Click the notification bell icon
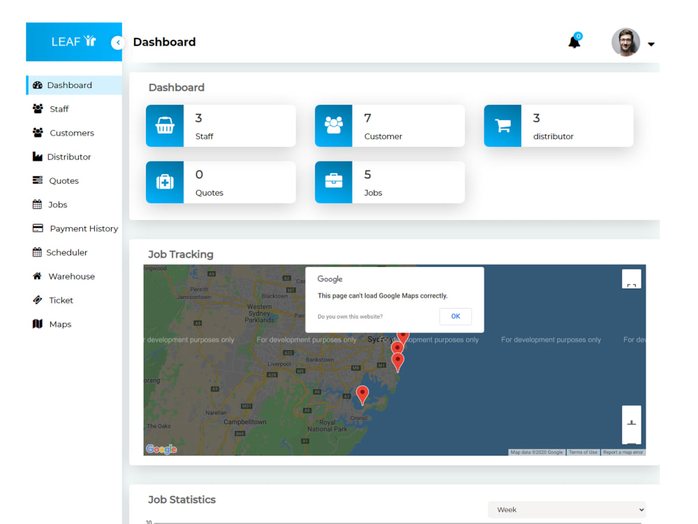Image resolution: width=698 pixels, height=524 pixels. [574, 43]
